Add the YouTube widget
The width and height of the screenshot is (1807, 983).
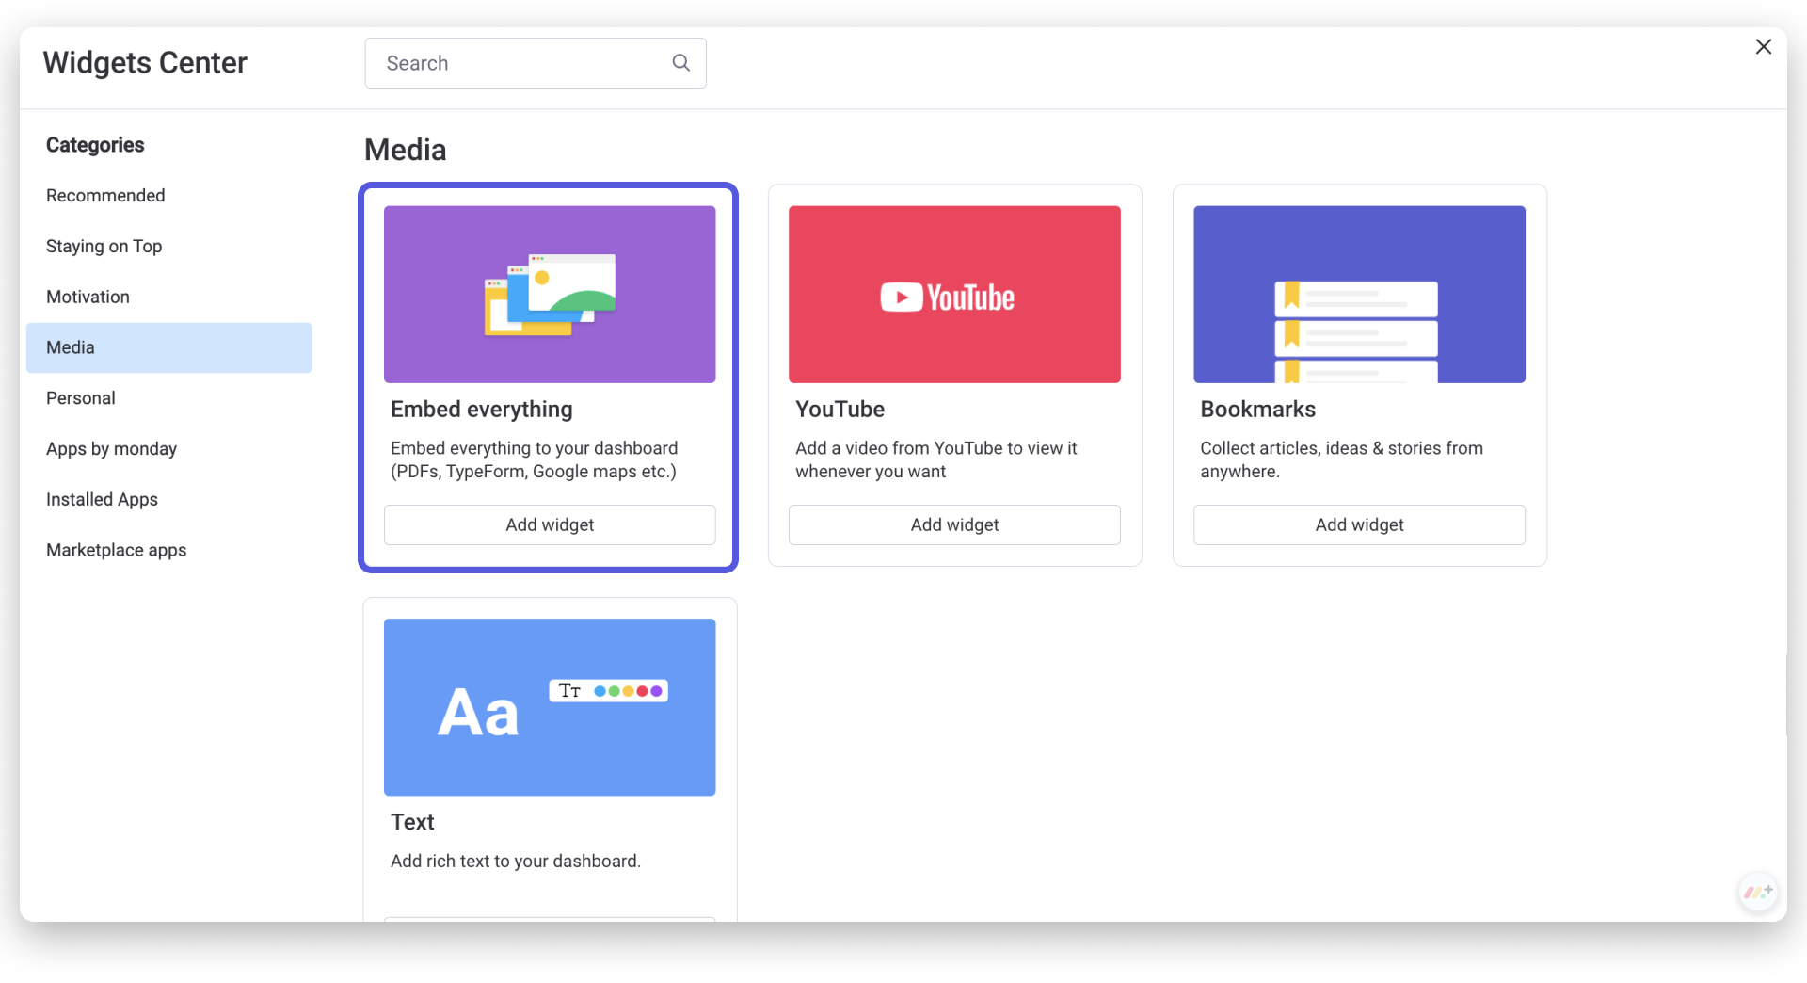pos(954,525)
